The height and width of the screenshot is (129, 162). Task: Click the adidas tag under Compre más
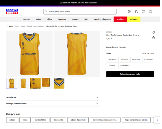click(12, 120)
